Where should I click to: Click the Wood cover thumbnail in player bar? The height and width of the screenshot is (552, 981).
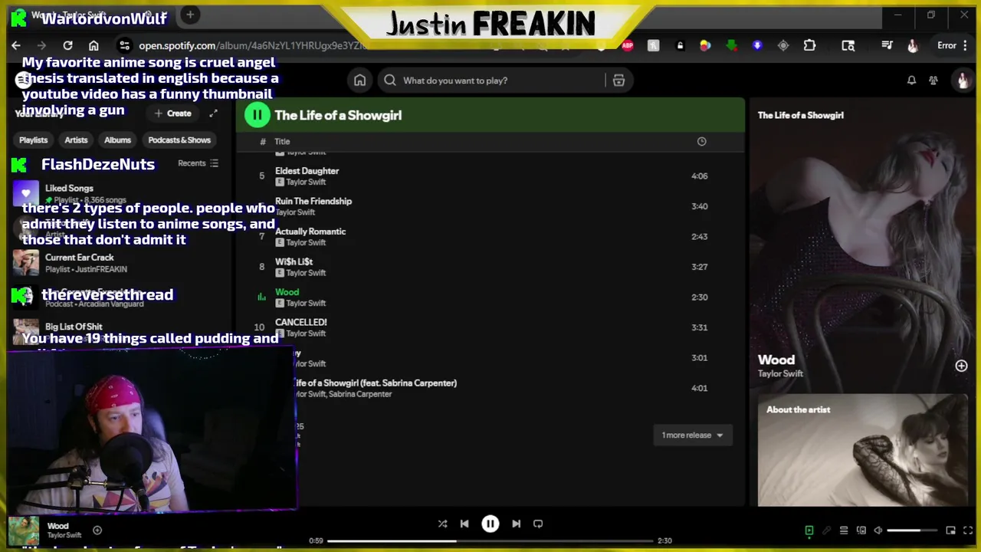24,531
